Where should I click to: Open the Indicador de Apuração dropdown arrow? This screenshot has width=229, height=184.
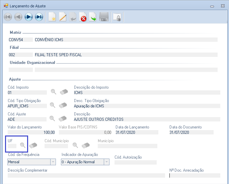pyautogui.click(x=106, y=162)
